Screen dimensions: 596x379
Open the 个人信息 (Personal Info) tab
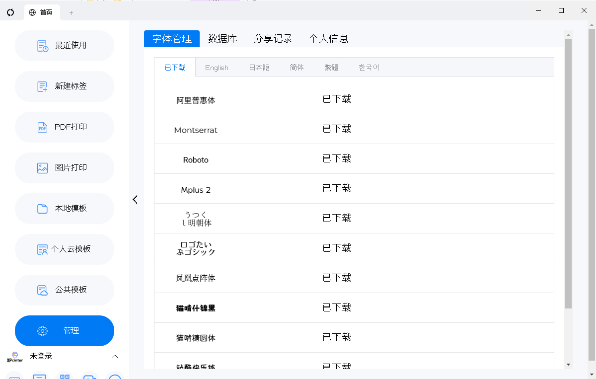[329, 38]
